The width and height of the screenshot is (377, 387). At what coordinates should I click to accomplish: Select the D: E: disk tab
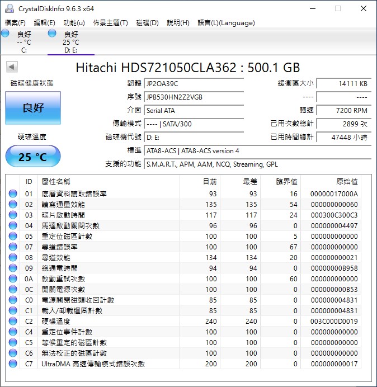(71, 41)
